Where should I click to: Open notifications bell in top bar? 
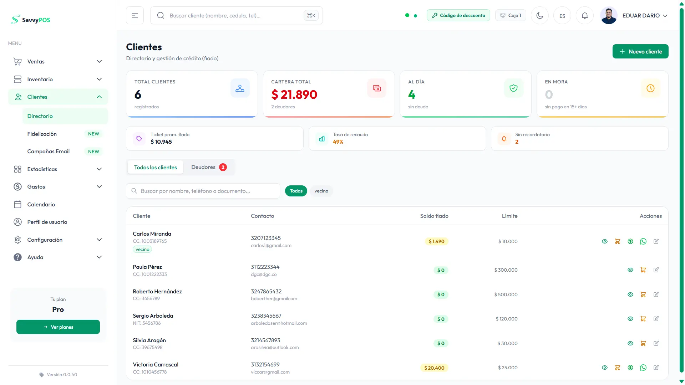click(584, 16)
